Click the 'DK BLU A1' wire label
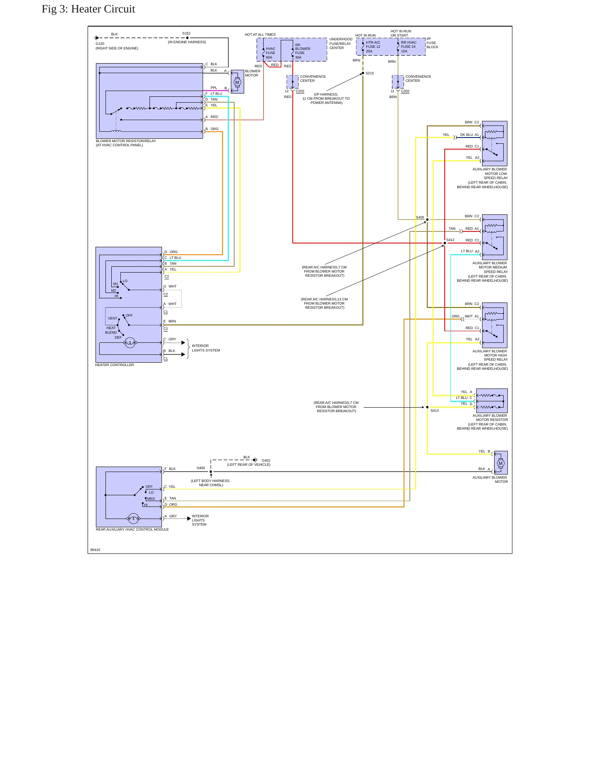The width and height of the screenshot is (600, 777). (x=470, y=135)
